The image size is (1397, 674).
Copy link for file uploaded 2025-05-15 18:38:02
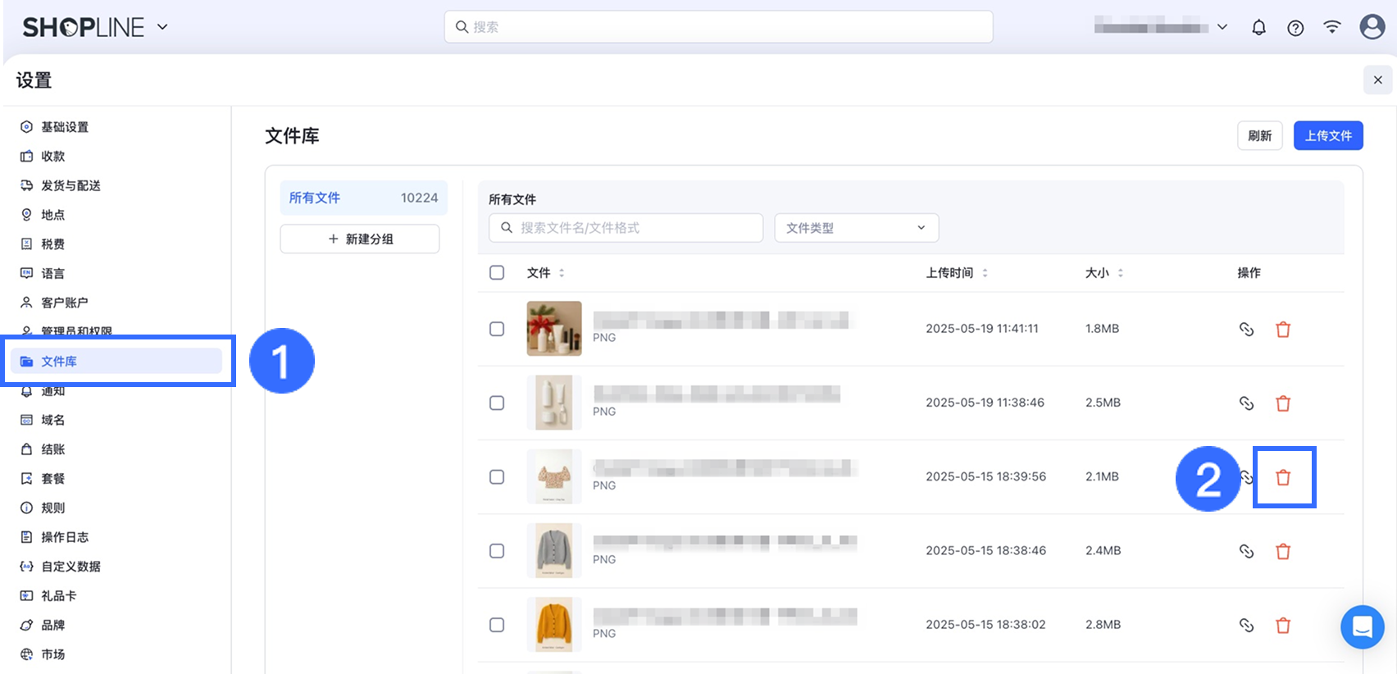[1246, 625]
